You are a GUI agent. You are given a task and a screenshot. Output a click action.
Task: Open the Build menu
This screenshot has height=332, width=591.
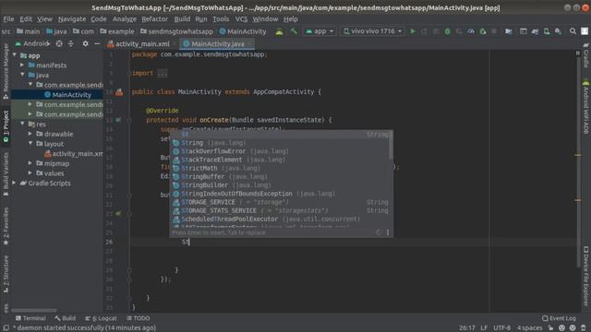182,18
